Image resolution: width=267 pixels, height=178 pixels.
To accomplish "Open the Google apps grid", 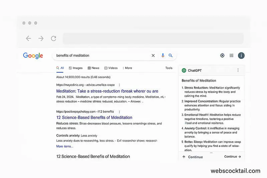I will coord(231,55).
